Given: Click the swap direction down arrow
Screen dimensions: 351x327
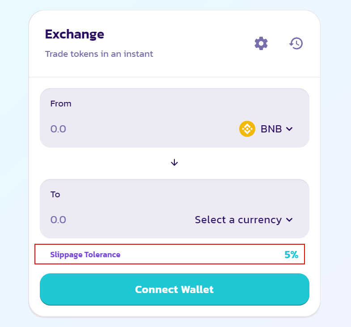Looking at the screenshot, I should click(174, 163).
